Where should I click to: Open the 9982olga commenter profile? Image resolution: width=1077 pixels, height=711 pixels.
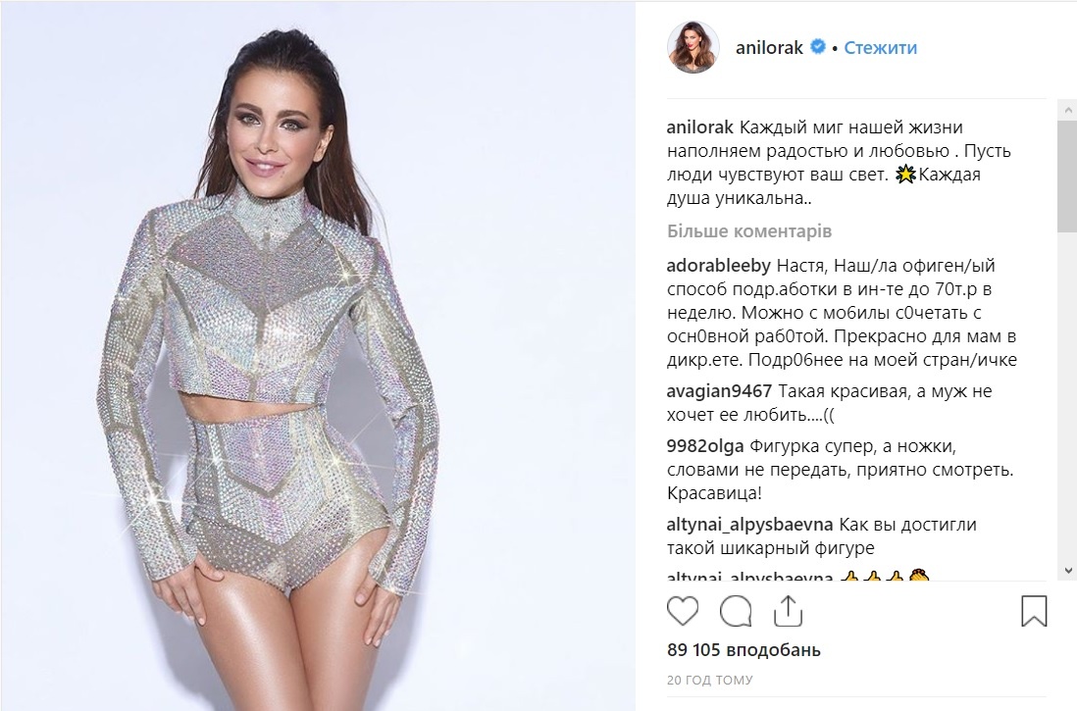(x=704, y=446)
